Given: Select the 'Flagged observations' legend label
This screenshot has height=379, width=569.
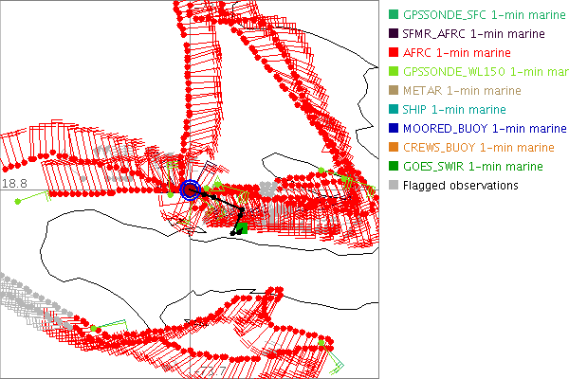Looking at the screenshot, I should (460, 186).
